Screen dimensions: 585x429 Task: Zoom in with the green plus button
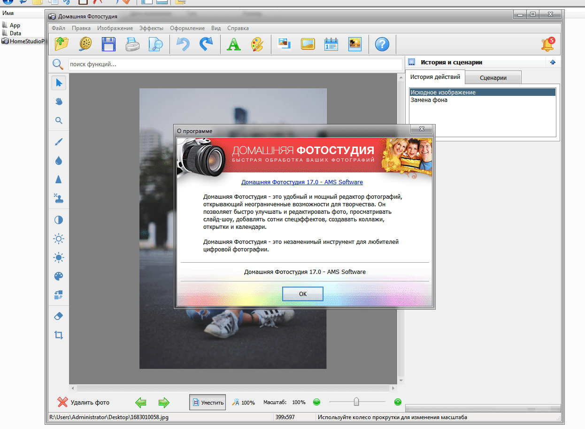[x=398, y=402]
